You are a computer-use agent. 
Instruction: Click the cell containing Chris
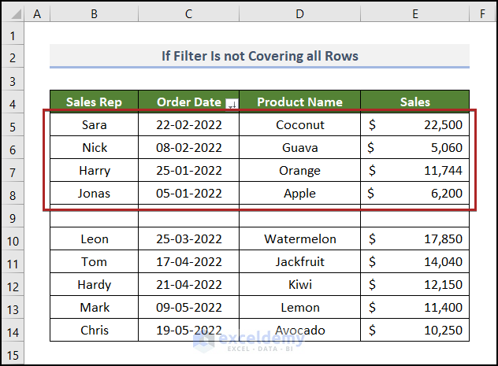[x=94, y=331]
